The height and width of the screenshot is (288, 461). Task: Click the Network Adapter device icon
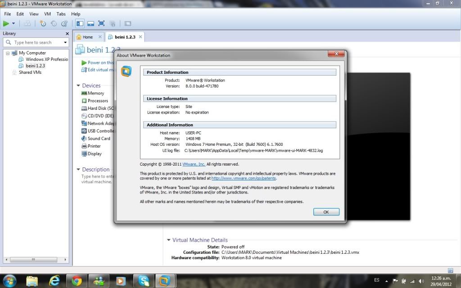click(84, 123)
